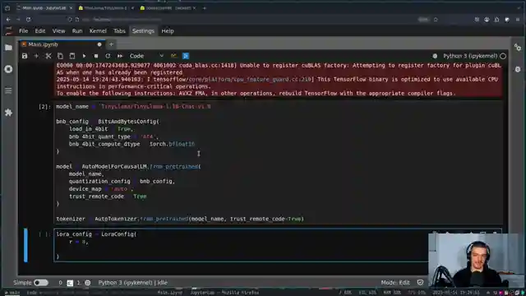Show the Running Terminals and Kernels panel

click(x=8, y=69)
